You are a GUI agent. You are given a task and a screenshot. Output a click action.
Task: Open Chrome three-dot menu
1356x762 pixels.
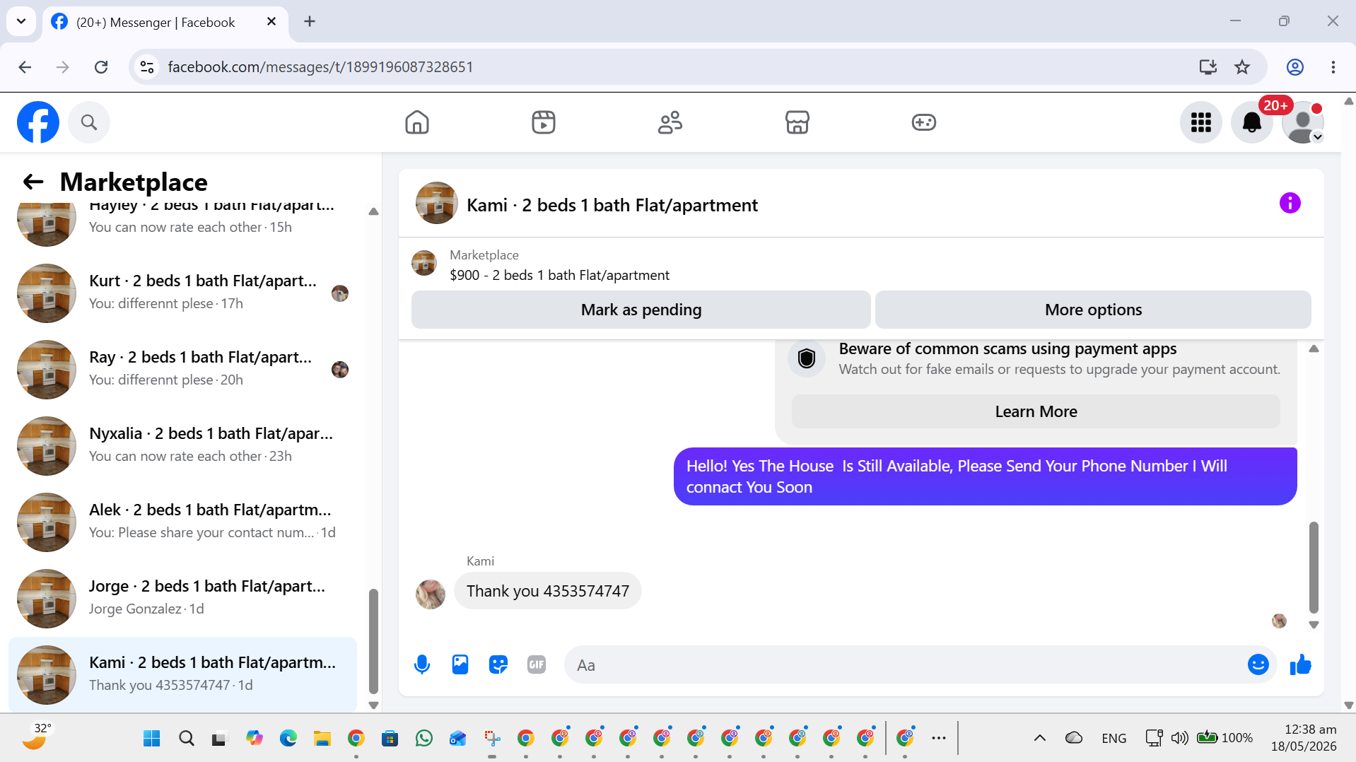1333,67
